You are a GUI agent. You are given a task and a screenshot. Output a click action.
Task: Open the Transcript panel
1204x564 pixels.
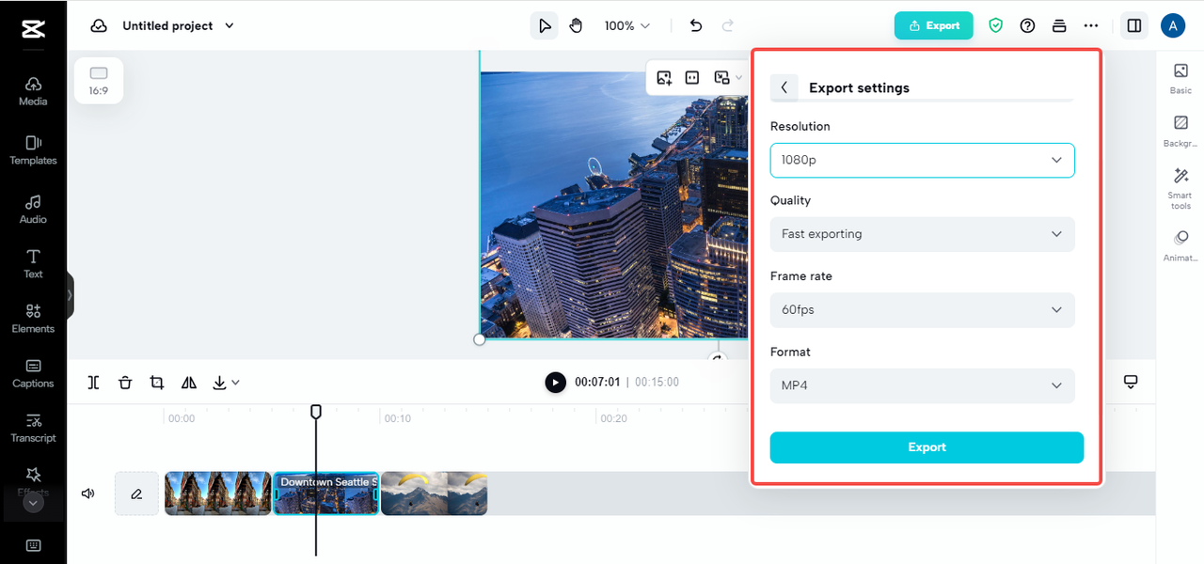pyautogui.click(x=33, y=428)
